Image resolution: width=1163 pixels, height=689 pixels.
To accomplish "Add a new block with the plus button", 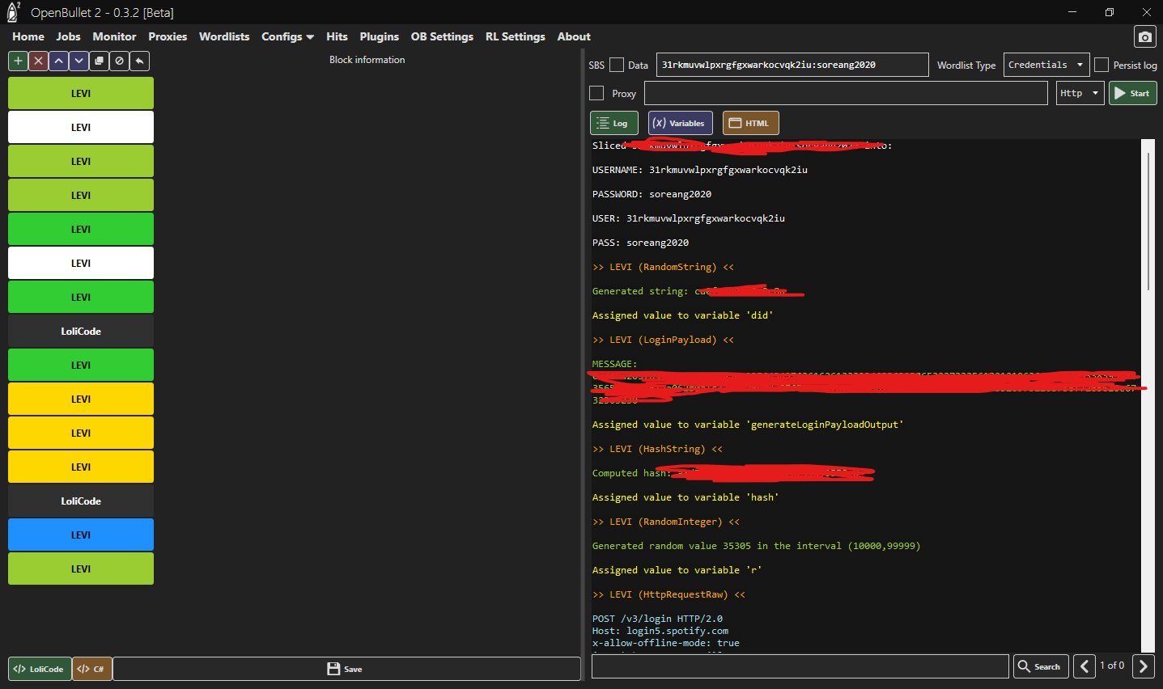I will pyautogui.click(x=18, y=61).
